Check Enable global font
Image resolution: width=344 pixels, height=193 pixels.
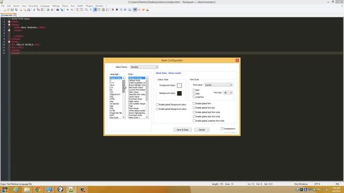point(194,103)
